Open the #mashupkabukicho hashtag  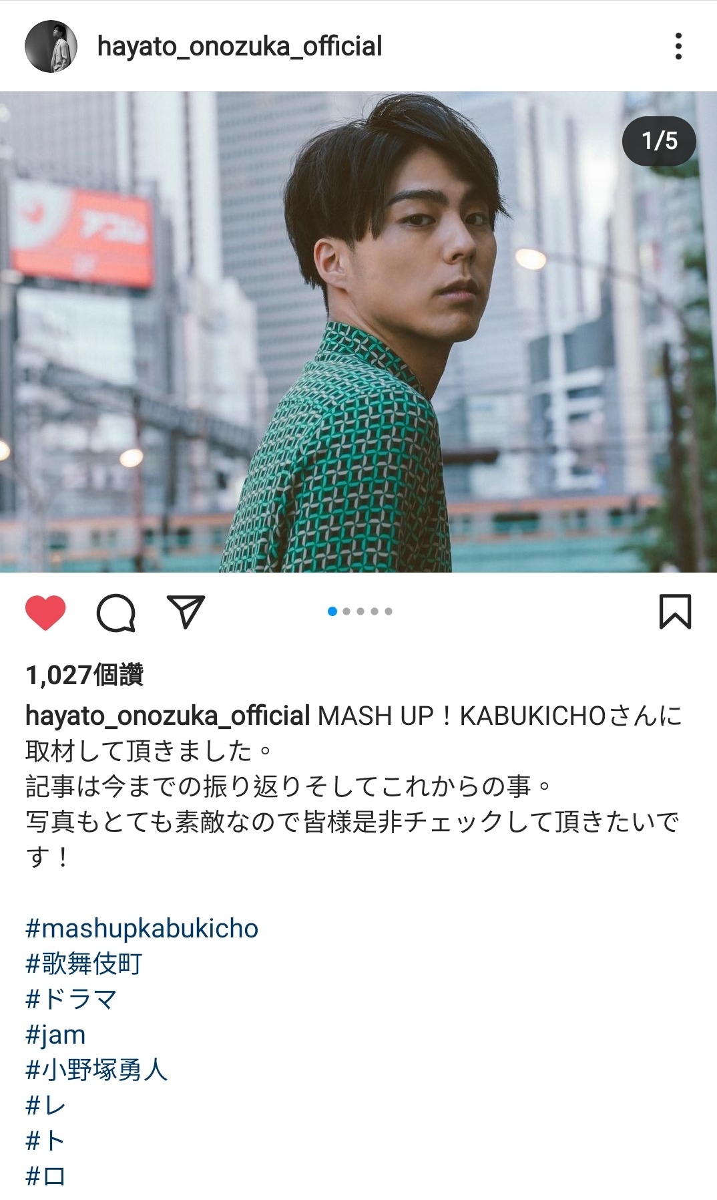click(x=142, y=928)
